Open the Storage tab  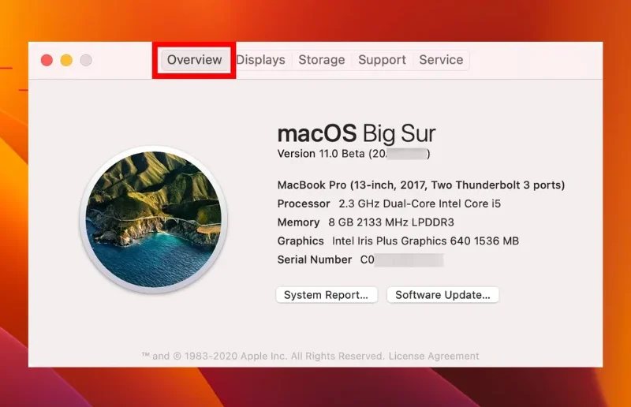coord(322,60)
